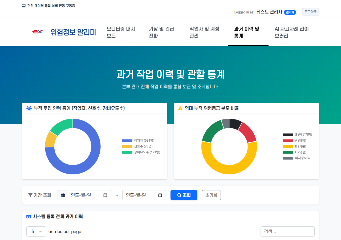Image resolution: width=341 pixels, height=240 pixels.
Task: Toggle 신호수 (76명) legend swatch
Action: point(127,146)
